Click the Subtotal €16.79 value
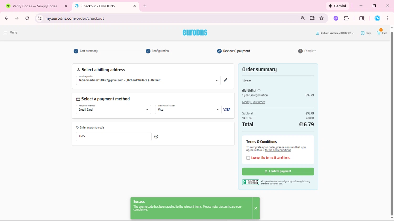This screenshot has width=394, height=221. (x=310, y=114)
